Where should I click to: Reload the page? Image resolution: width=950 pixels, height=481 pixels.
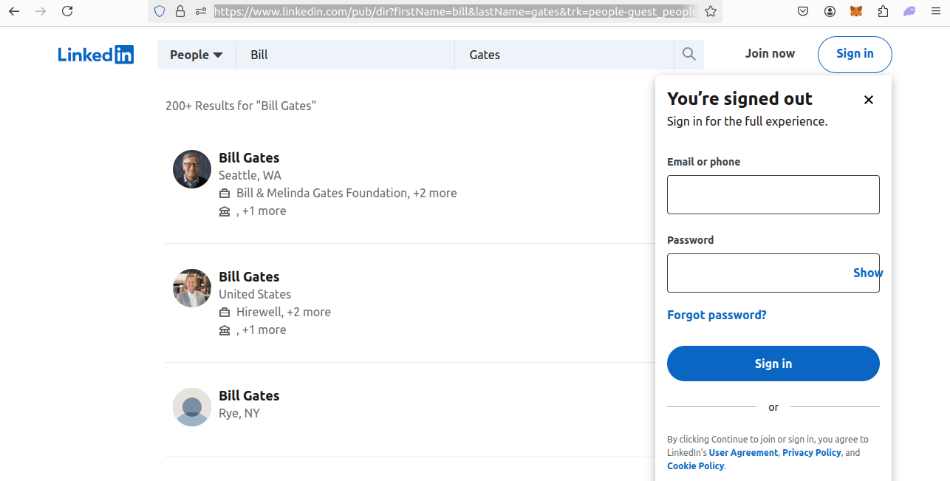67,11
